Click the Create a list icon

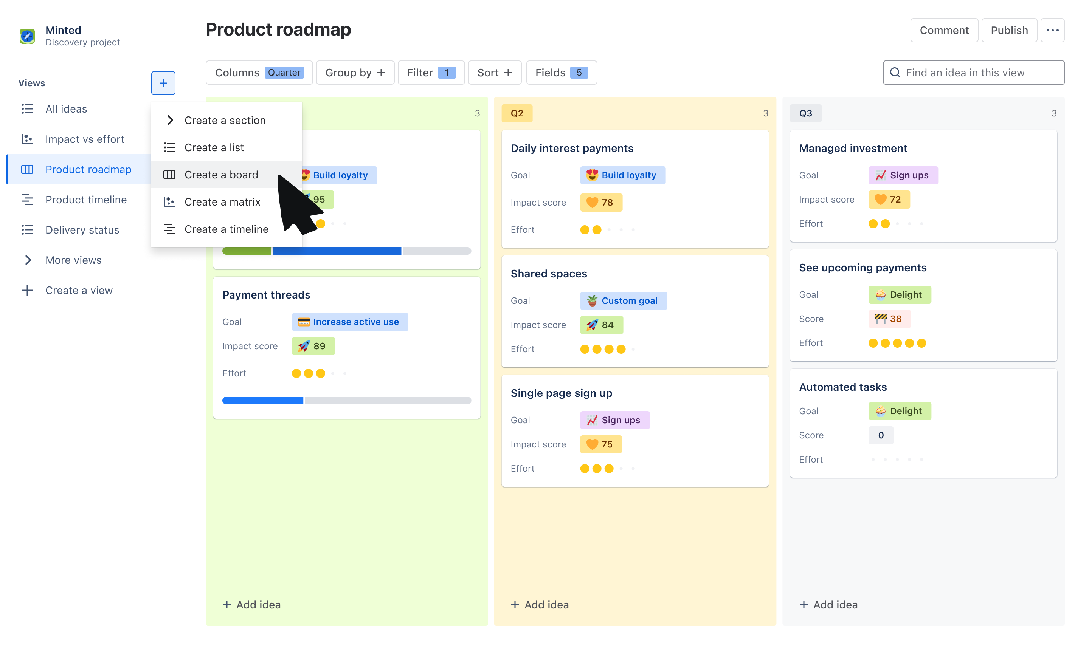tap(170, 147)
